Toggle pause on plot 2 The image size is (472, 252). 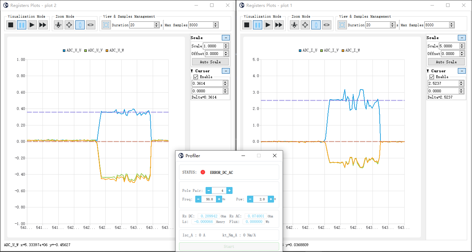(x=21, y=25)
